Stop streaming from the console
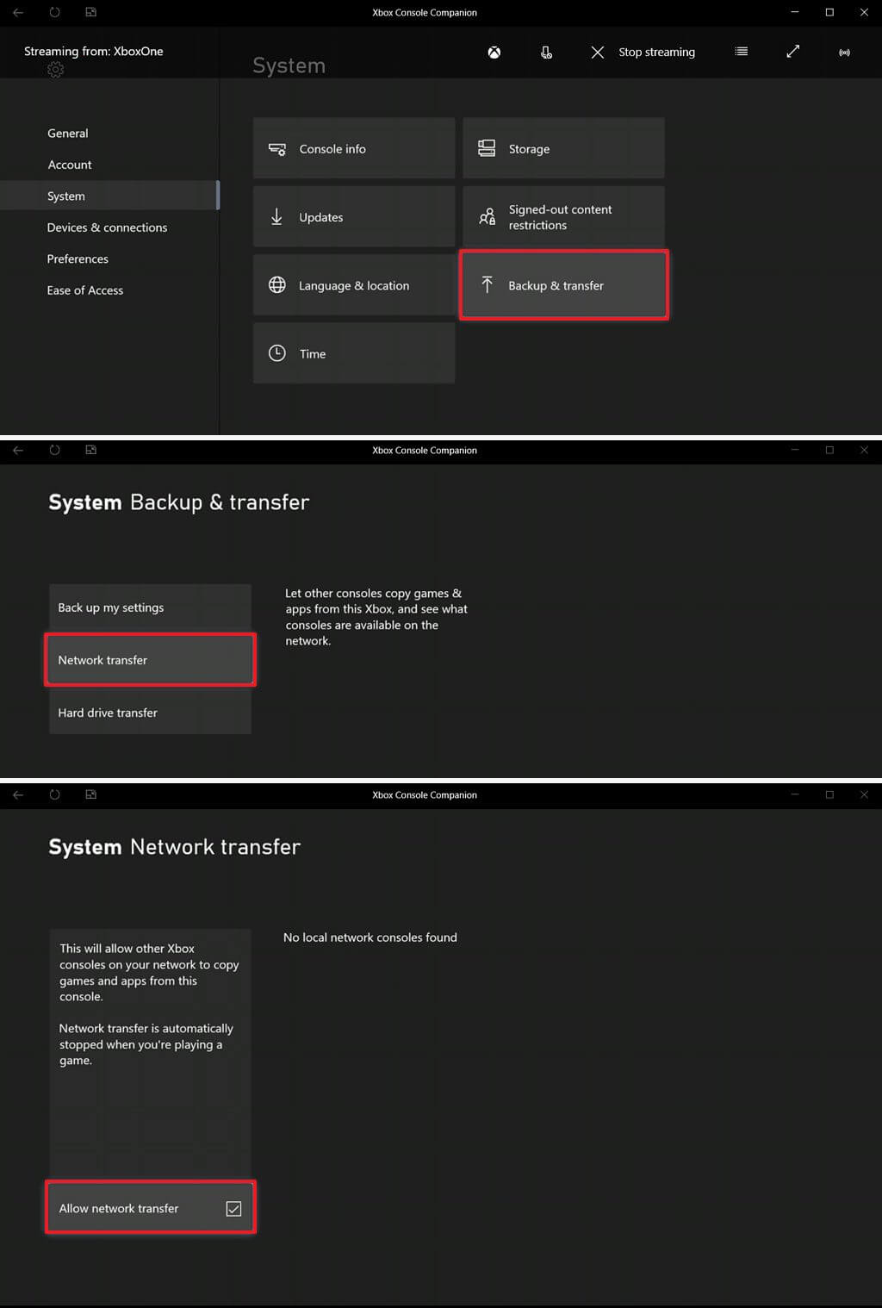This screenshot has width=882, height=1308. (656, 53)
